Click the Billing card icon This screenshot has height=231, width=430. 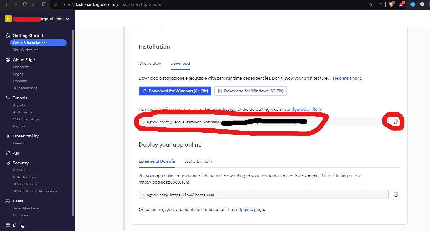(8, 225)
